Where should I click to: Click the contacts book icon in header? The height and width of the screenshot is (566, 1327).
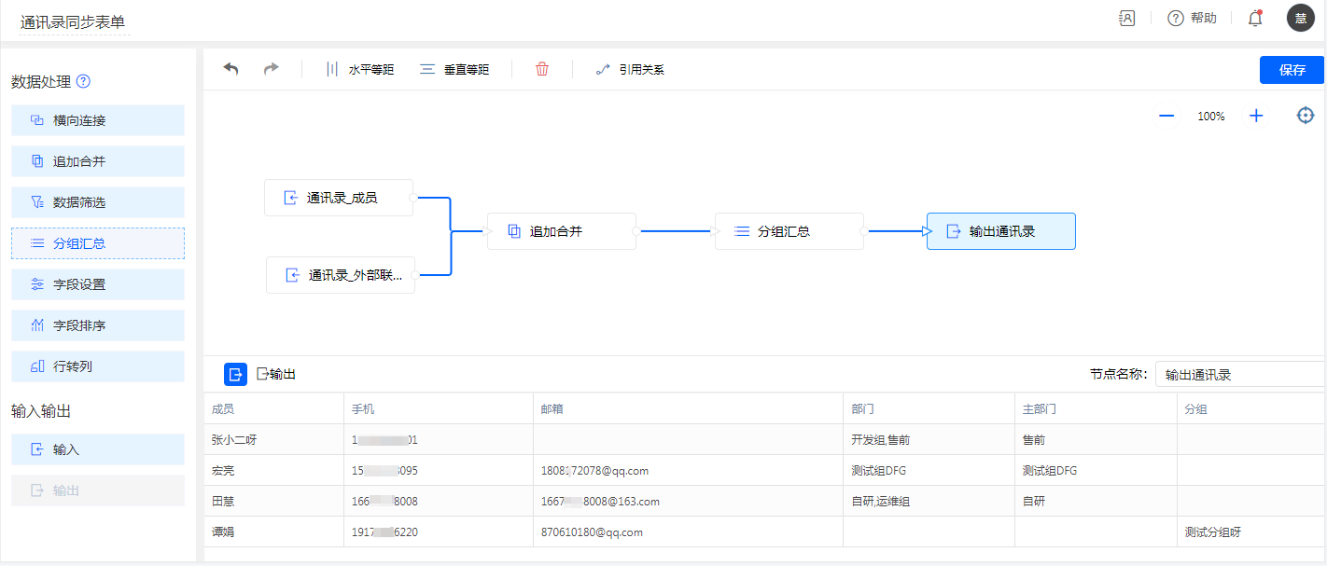click(x=1127, y=19)
